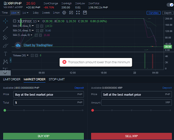Viewport: 174px width, 140px height.
Task: Enter fullscreen chart mode
Action: pyautogui.click(x=78, y=13)
